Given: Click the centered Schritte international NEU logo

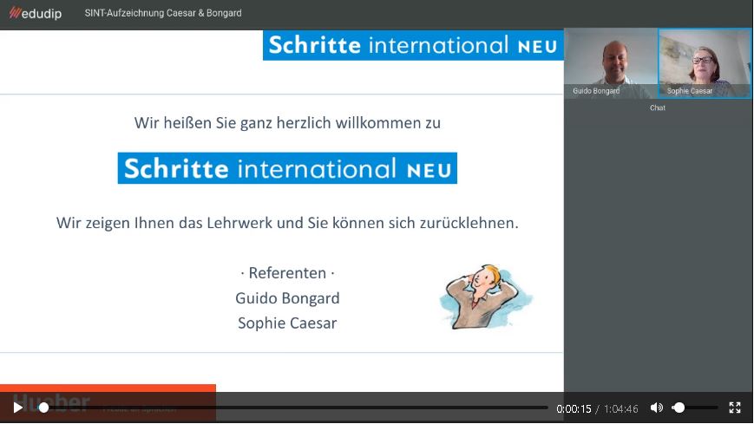Looking at the screenshot, I should pyautogui.click(x=287, y=168).
